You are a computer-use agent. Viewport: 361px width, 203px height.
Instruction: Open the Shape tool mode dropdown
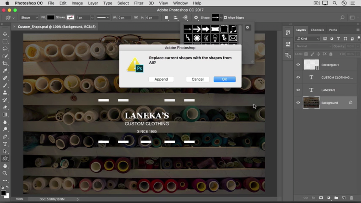[x=29, y=17]
